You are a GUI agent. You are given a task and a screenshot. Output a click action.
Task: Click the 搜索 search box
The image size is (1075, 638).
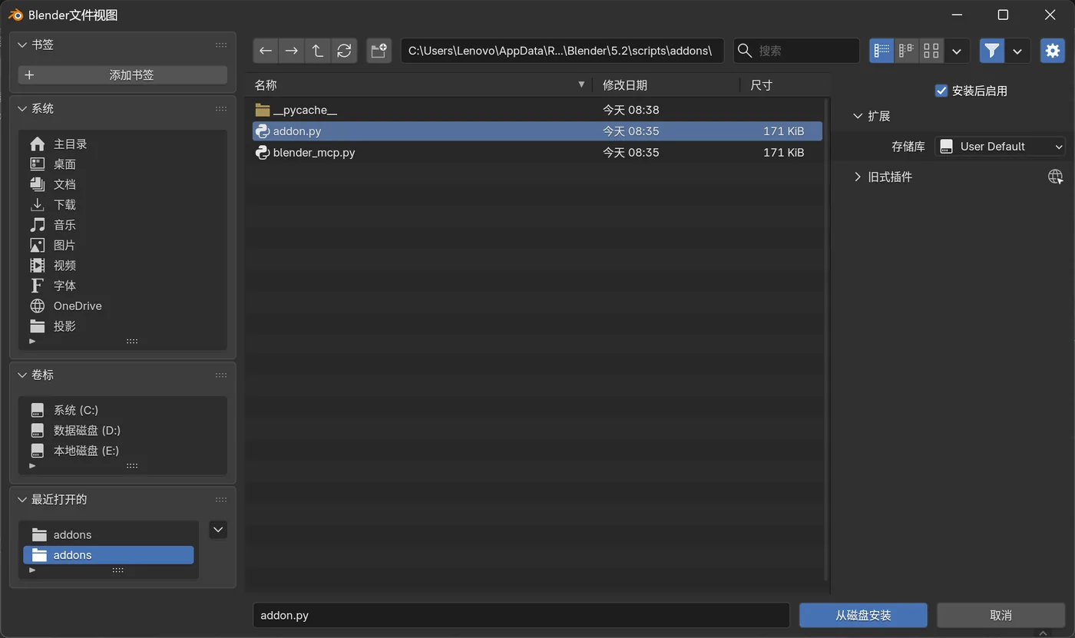coord(796,51)
